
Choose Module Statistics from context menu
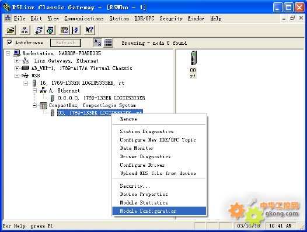point(159,203)
